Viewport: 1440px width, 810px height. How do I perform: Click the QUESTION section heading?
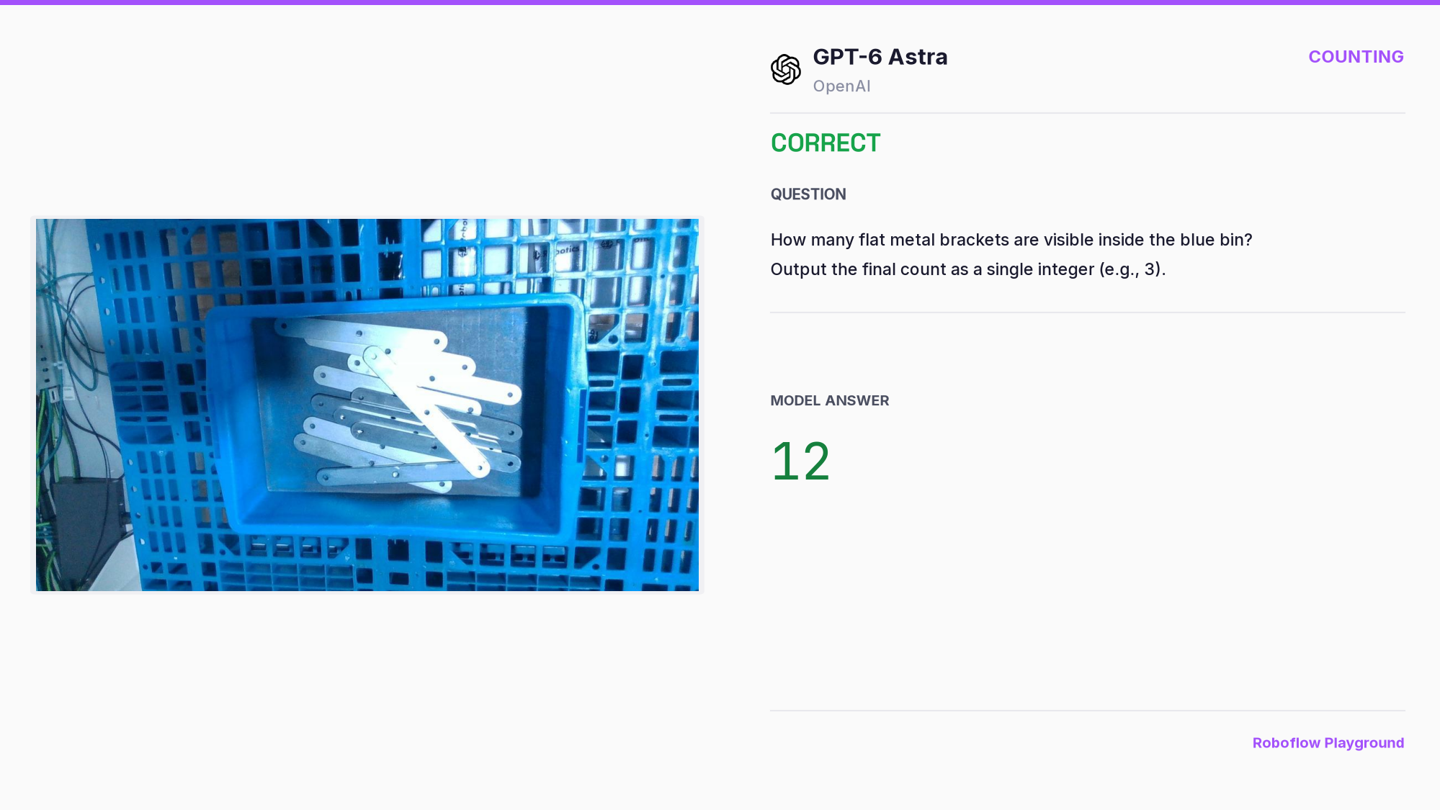(x=808, y=194)
